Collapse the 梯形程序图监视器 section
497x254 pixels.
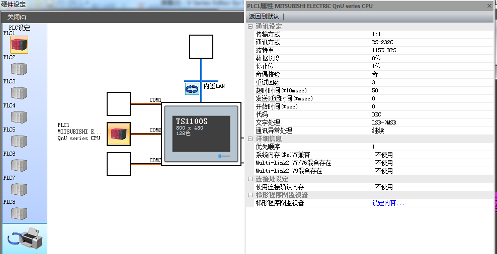(251, 195)
